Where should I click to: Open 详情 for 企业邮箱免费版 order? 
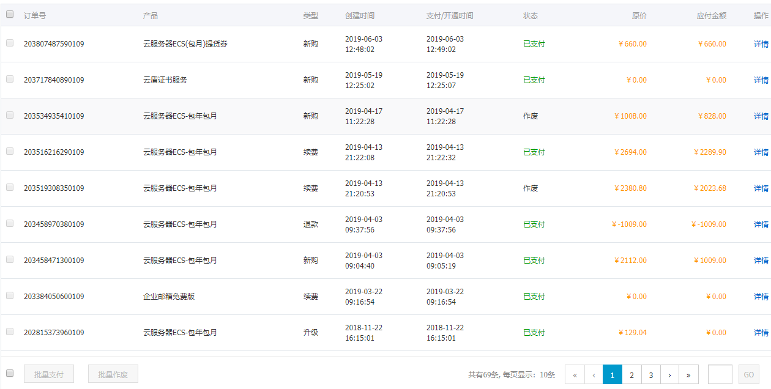tap(761, 297)
